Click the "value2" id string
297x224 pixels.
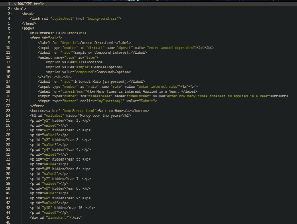tap(51, 145)
